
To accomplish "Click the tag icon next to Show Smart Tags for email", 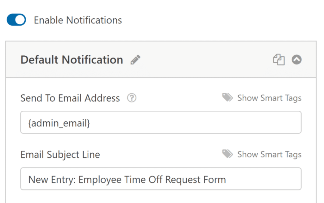I will (x=227, y=97).
